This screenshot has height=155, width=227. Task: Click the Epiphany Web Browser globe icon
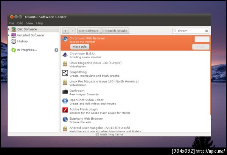pos(65,120)
